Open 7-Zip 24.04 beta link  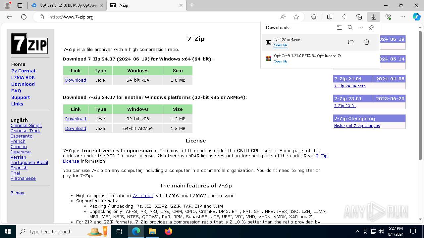click(x=350, y=86)
